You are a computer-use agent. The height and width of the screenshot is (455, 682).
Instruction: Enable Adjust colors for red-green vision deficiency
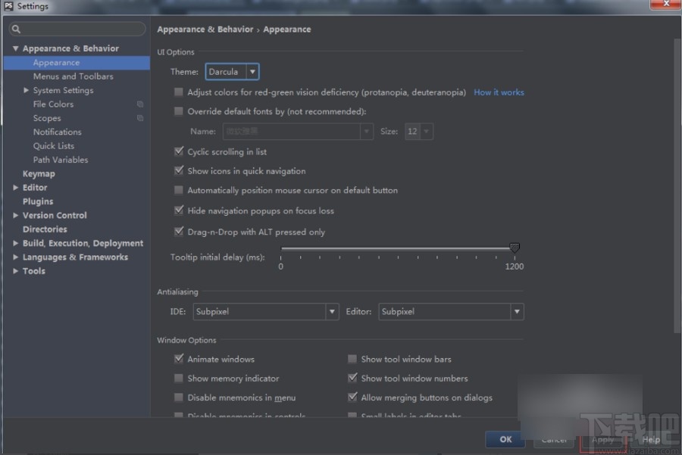tap(179, 92)
